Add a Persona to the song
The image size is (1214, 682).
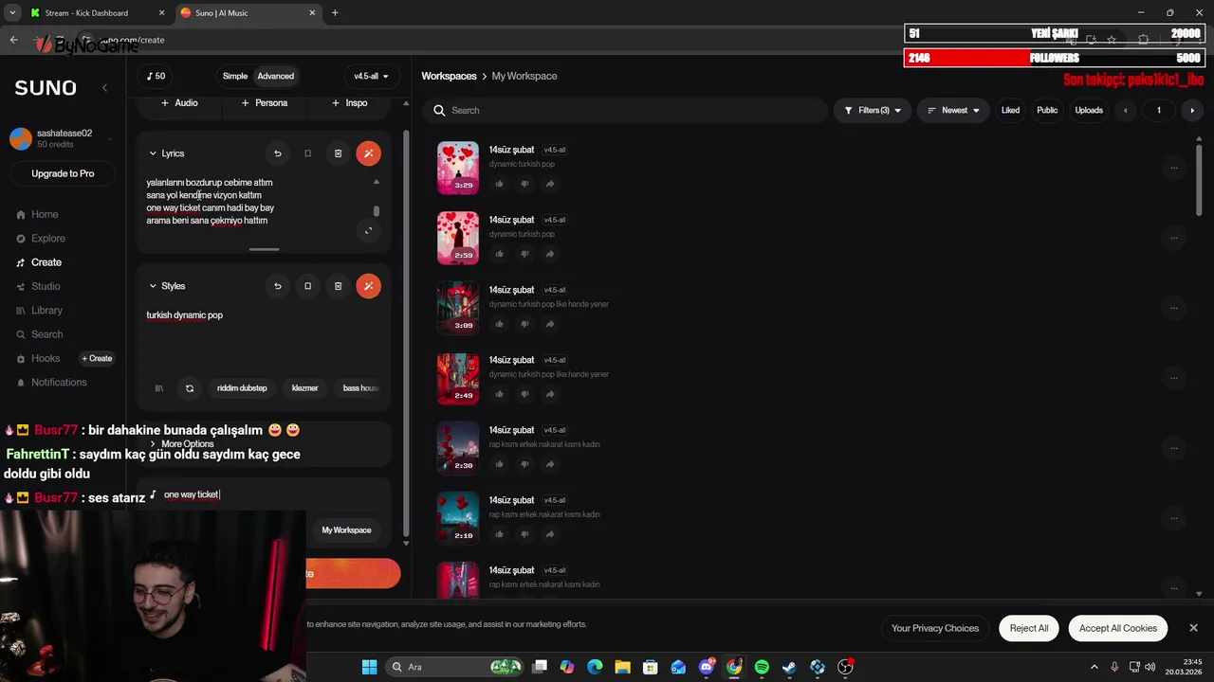click(264, 103)
